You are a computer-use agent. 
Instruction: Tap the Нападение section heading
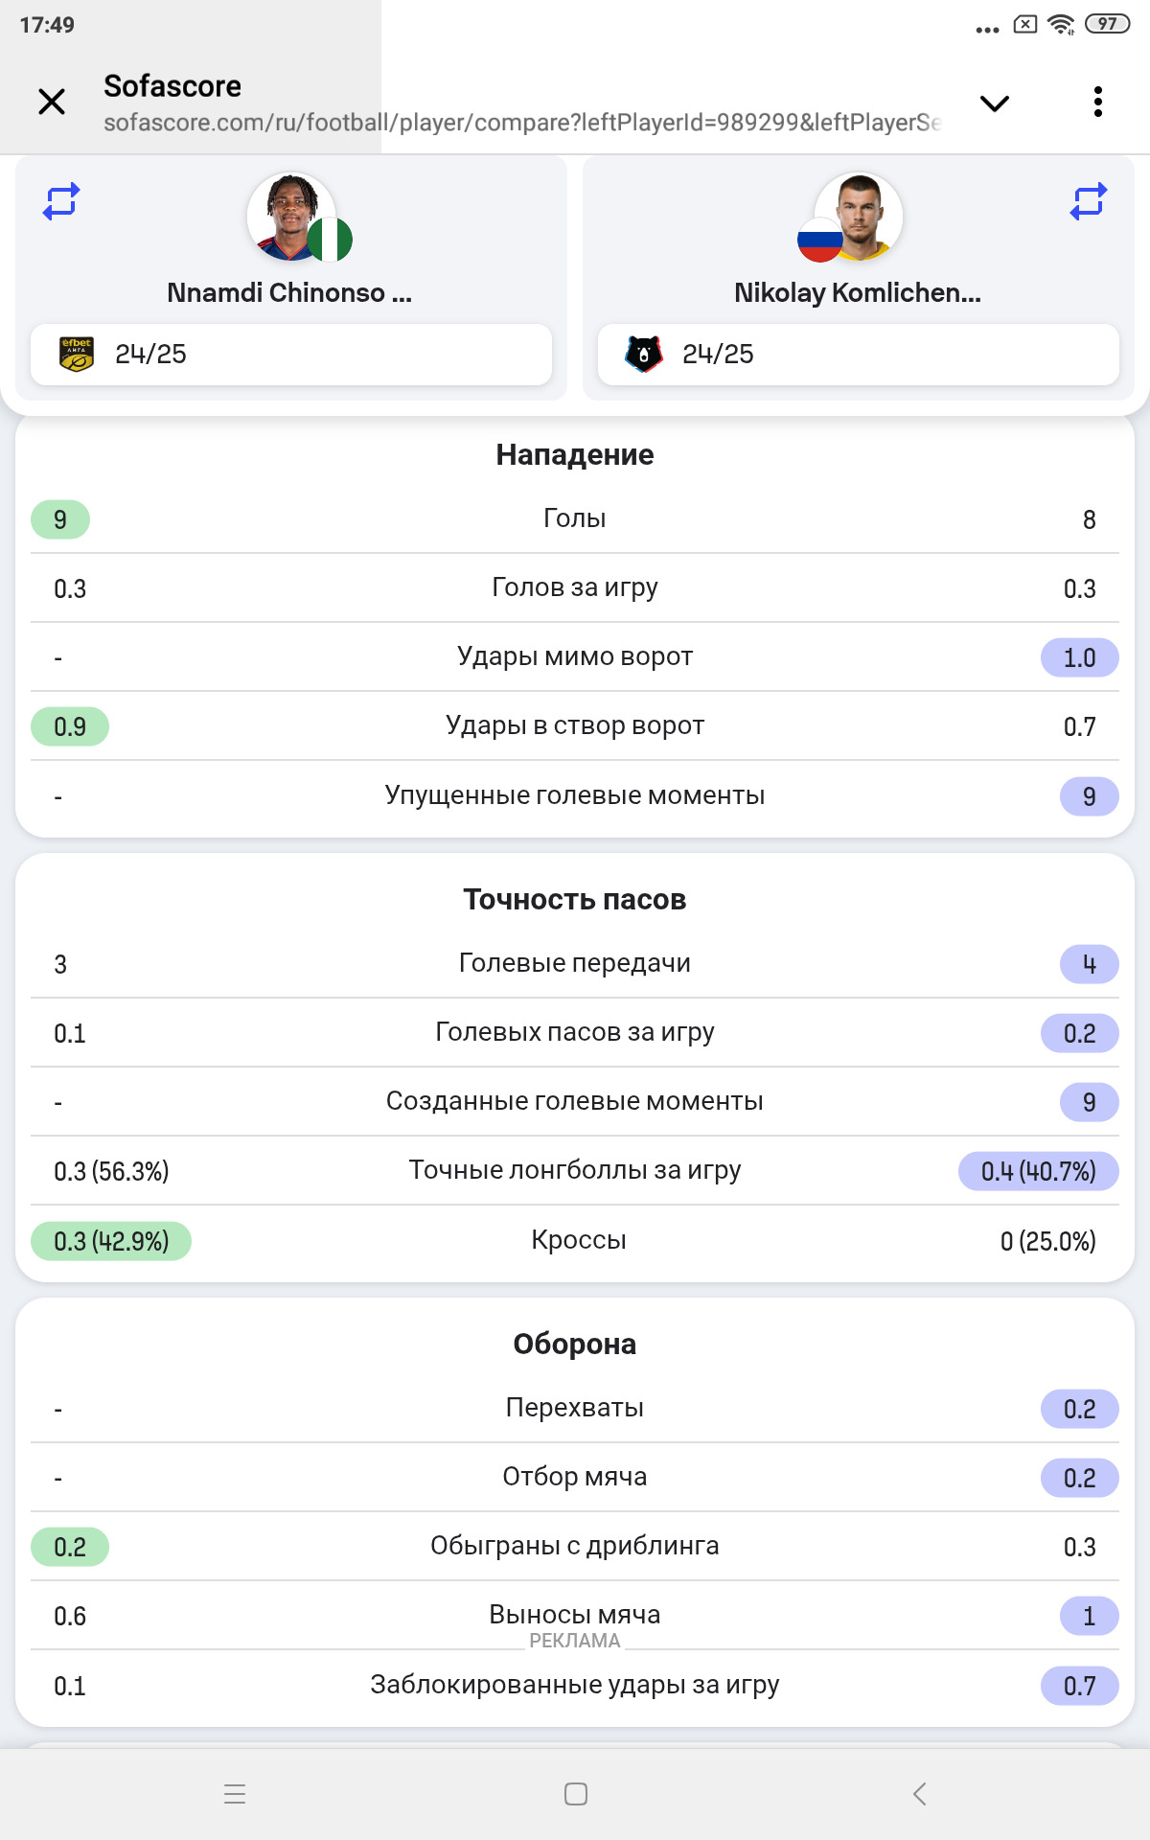[x=575, y=454]
